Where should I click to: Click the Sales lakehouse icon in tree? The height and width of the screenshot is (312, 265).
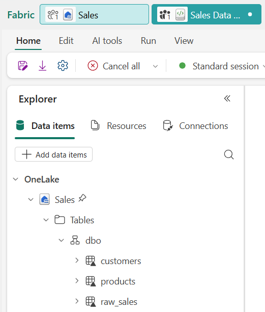pos(44,199)
